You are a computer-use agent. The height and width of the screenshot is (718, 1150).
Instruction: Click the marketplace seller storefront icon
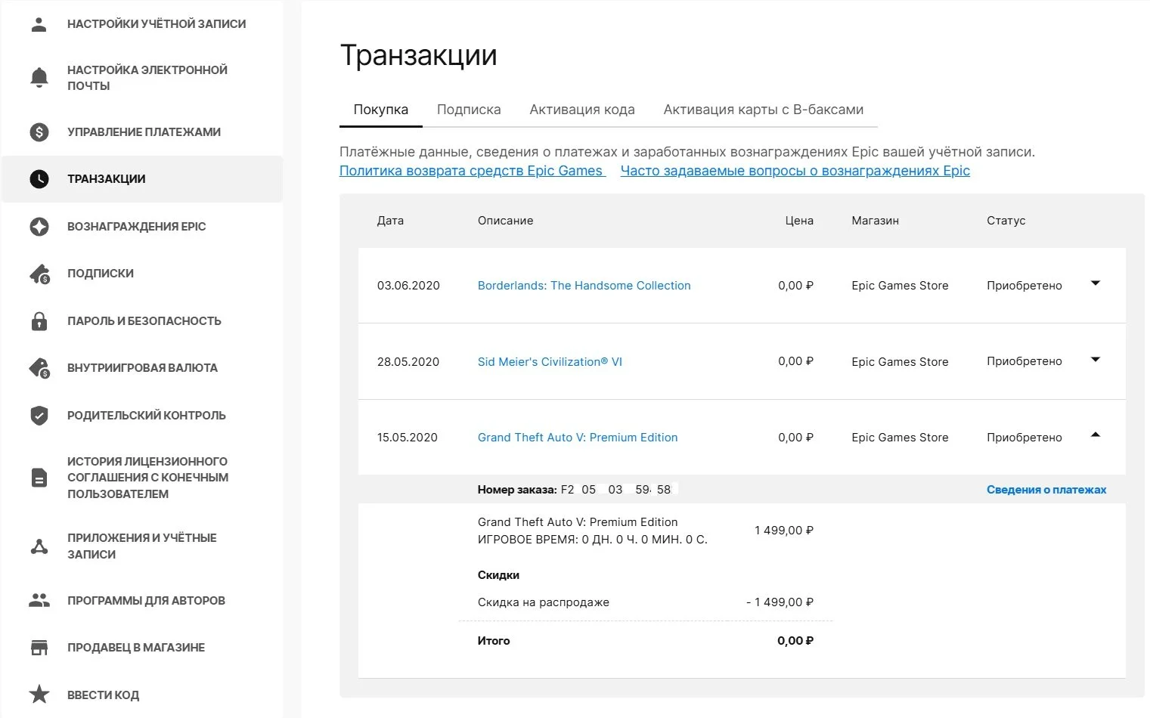[39, 648]
